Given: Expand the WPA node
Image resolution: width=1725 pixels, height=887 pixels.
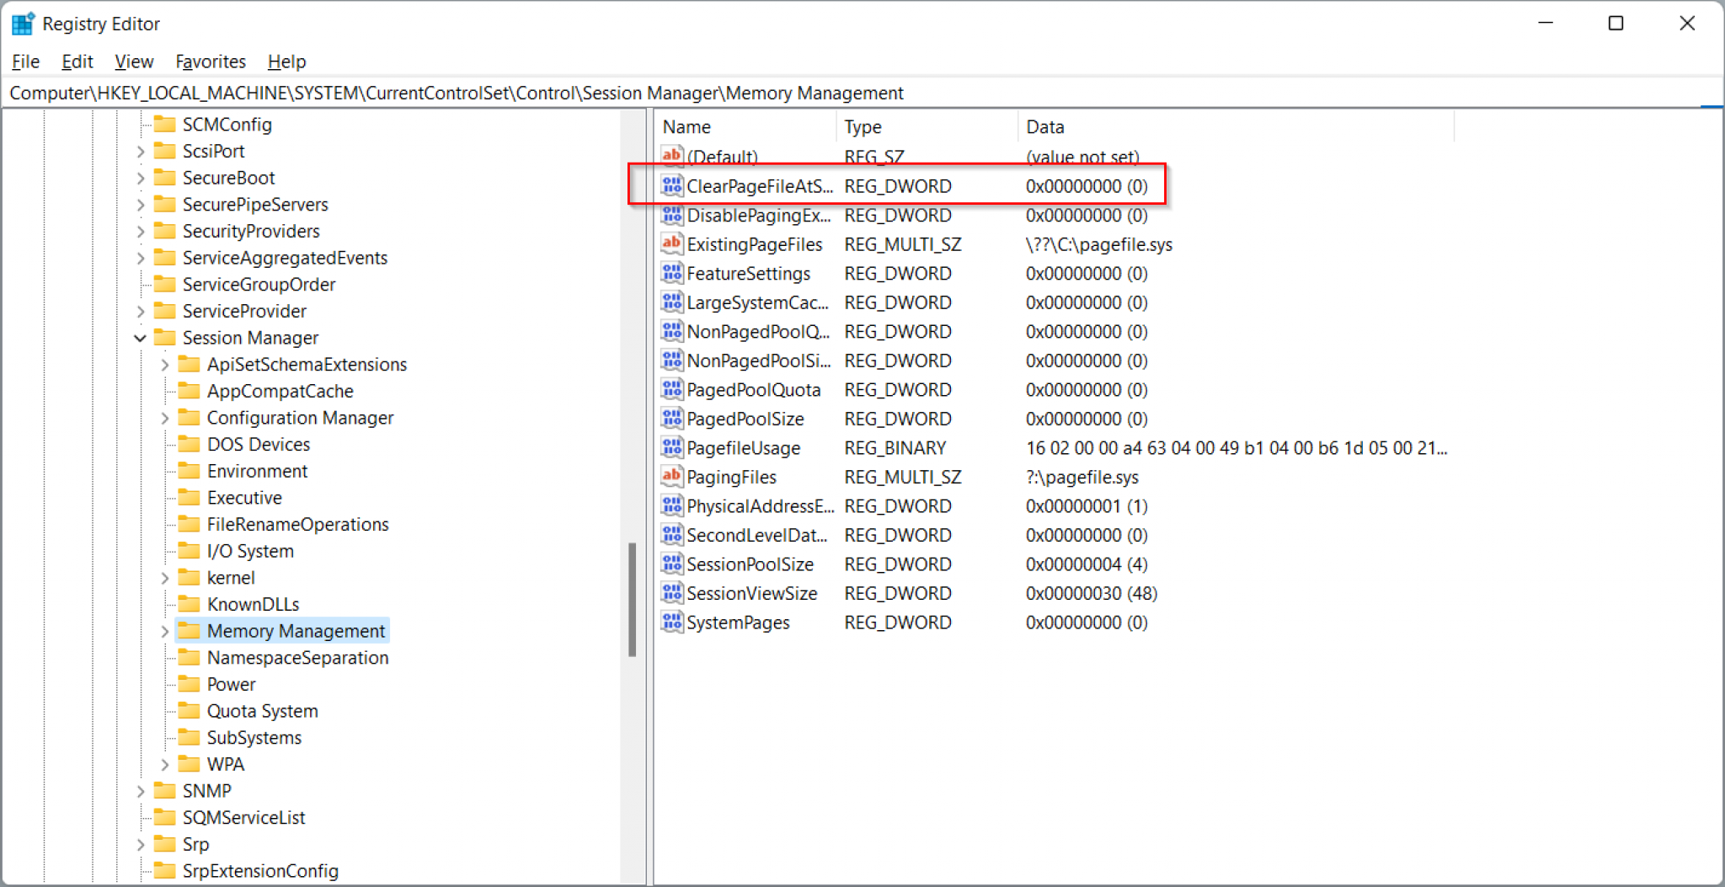Looking at the screenshot, I should point(165,764).
